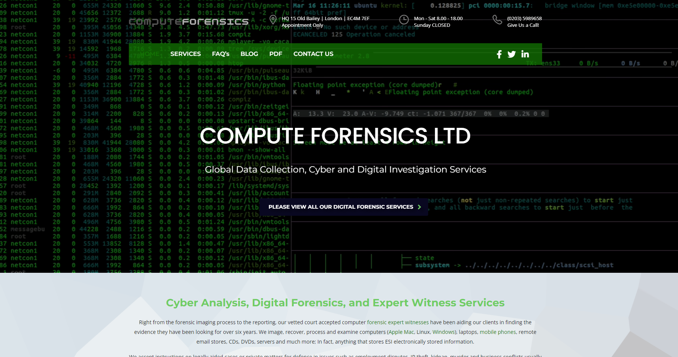
Task: Open the company Facebook page icon
Action: point(499,54)
